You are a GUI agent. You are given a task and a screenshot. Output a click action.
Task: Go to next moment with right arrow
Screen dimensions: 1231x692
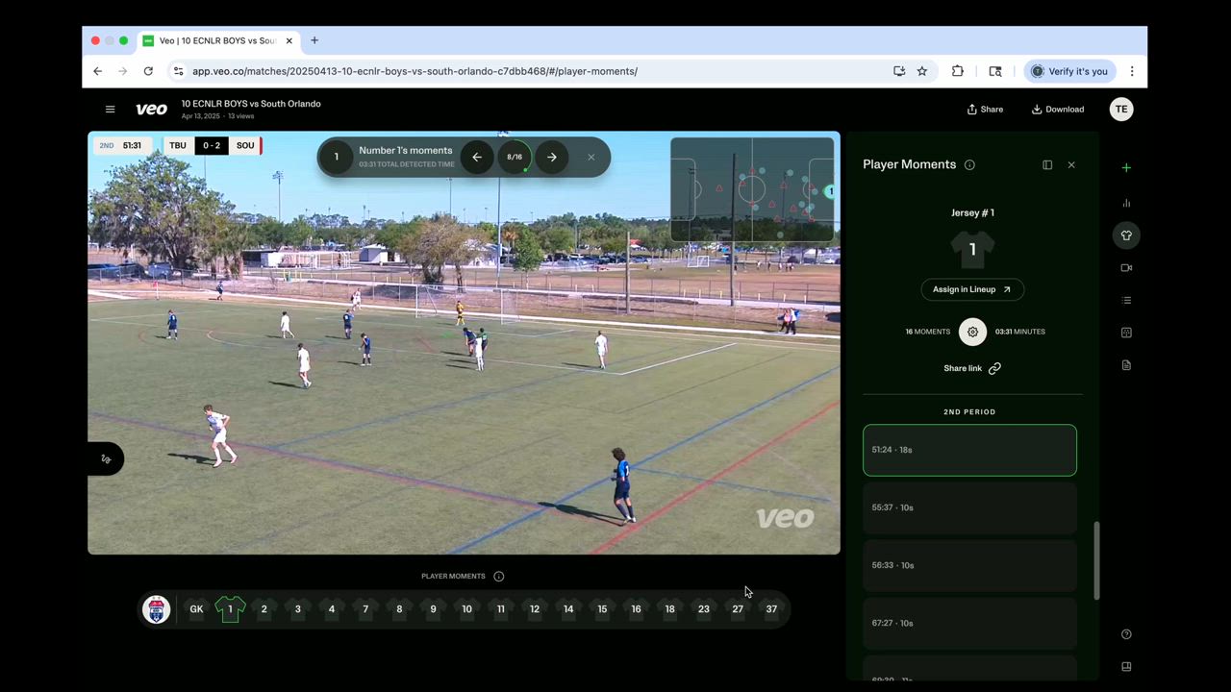click(552, 158)
